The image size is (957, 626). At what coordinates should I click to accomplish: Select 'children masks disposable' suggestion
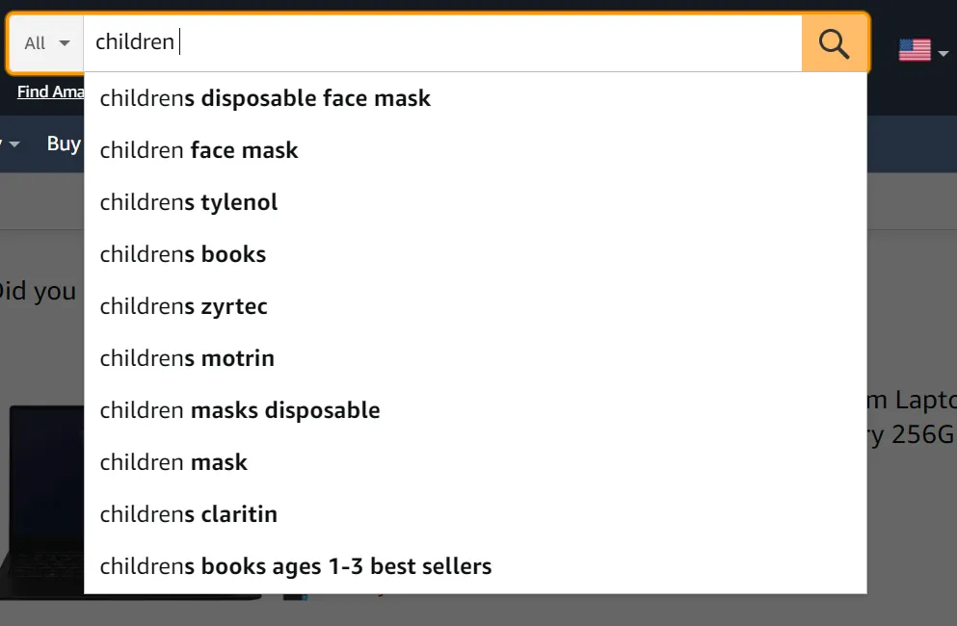tap(240, 410)
